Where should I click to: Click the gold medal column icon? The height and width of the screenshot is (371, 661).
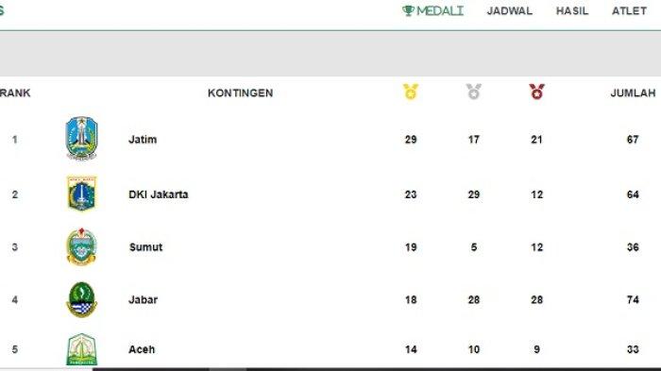pos(411,92)
